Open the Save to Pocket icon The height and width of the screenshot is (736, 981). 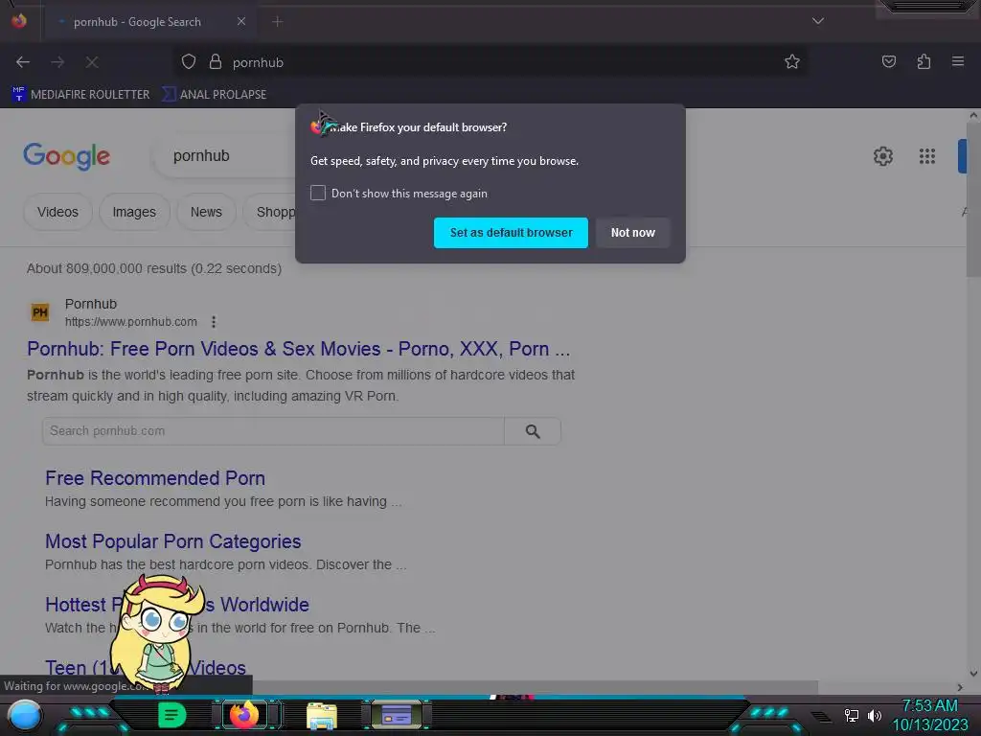pyautogui.click(x=888, y=62)
